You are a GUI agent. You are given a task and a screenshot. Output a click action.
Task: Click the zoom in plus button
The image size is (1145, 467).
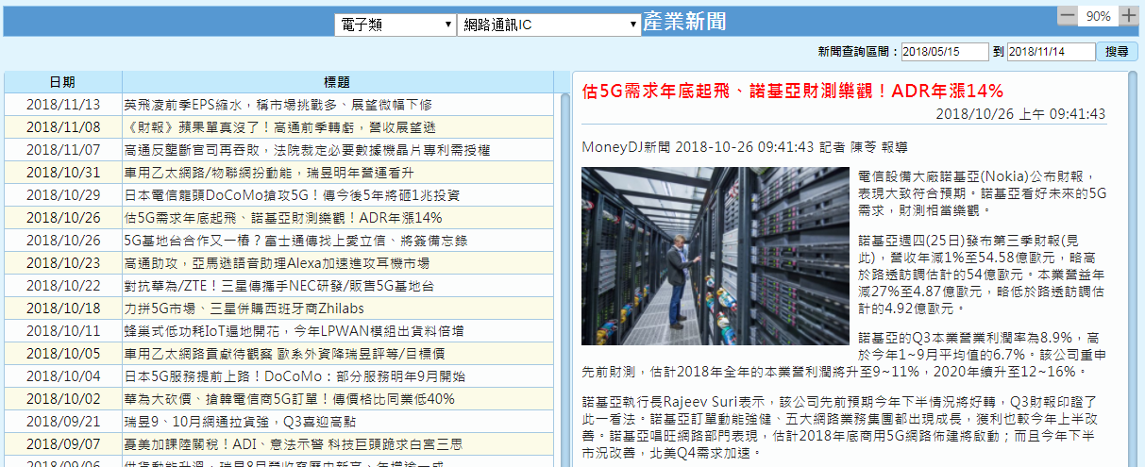click(x=1128, y=15)
